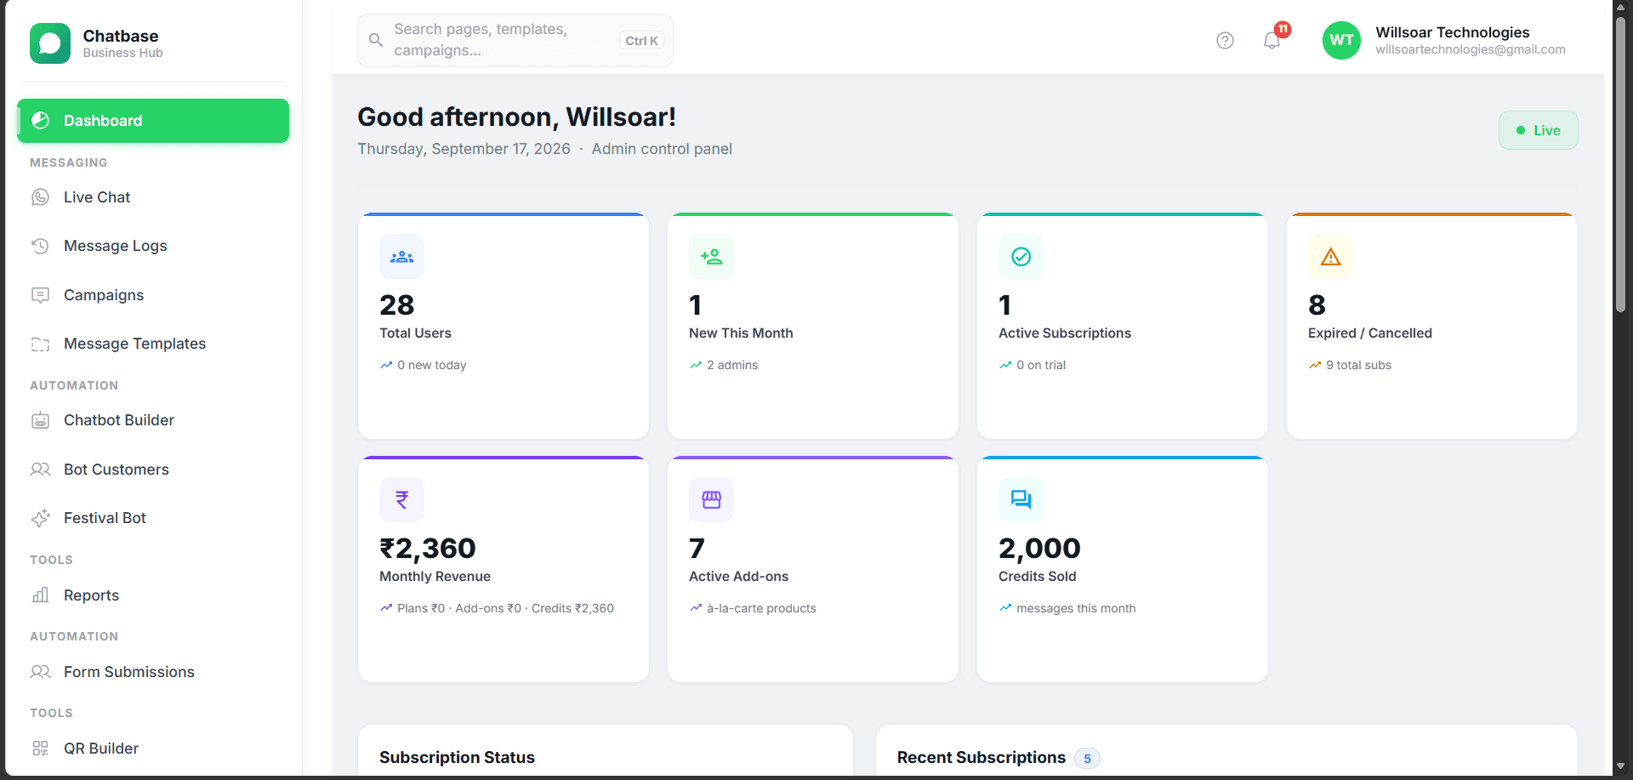Click the Expired / Cancelled warning icon
Screen dimensions: 1633x780
coord(1330,257)
